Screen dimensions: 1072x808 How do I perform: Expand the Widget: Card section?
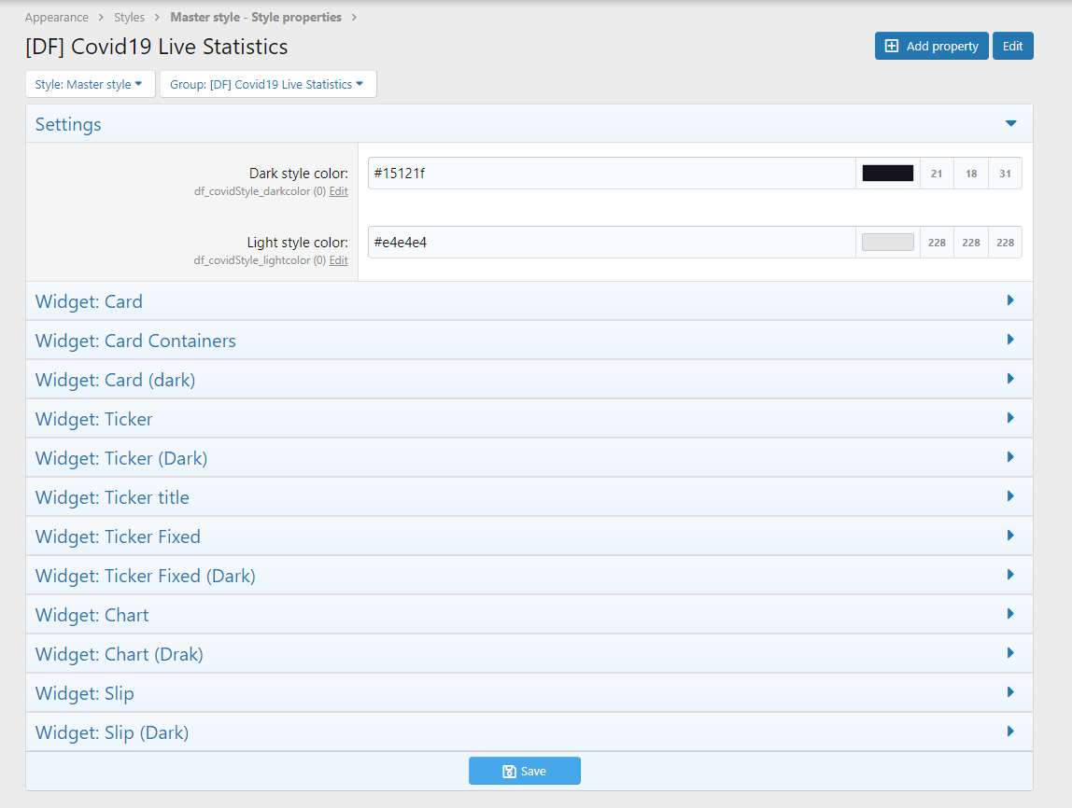(x=89, y=301)
